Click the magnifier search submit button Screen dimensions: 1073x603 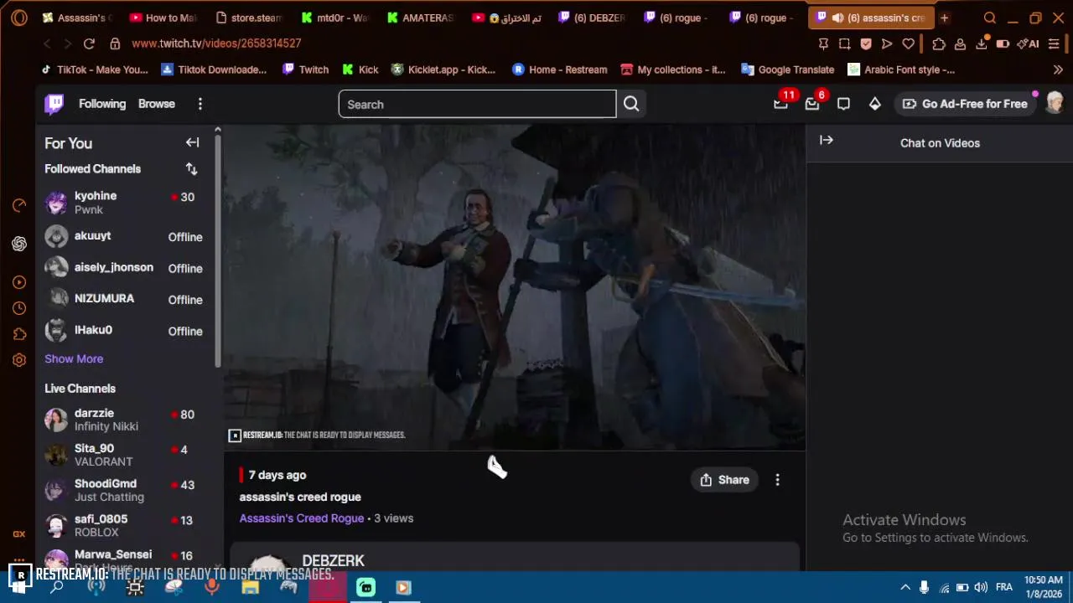[x=631, y=104]
